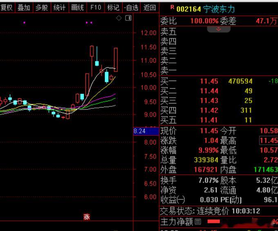
Task: Remove stock via -自选 button
Action: point(131,7)
